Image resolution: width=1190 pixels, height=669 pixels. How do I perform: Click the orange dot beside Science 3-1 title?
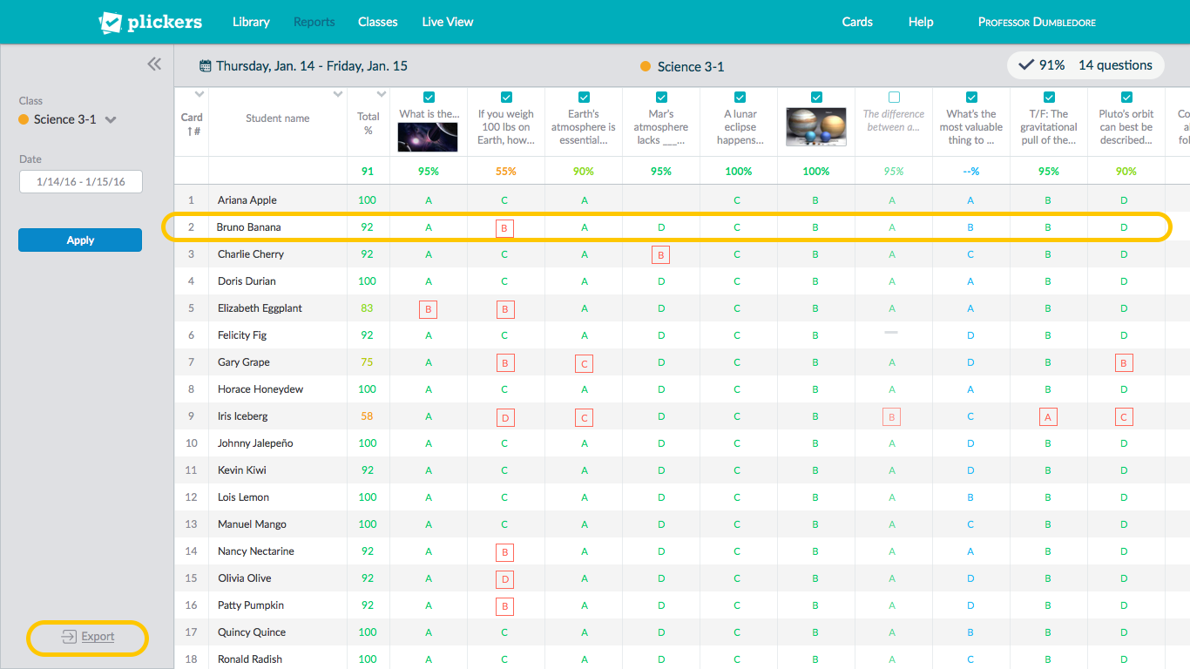646,67
